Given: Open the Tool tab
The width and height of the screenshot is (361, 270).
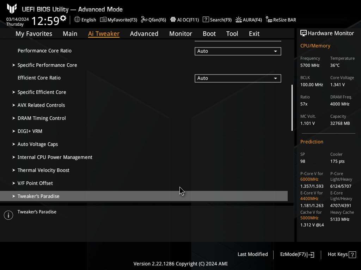Looking at the screenshot, I should point(232,34).
